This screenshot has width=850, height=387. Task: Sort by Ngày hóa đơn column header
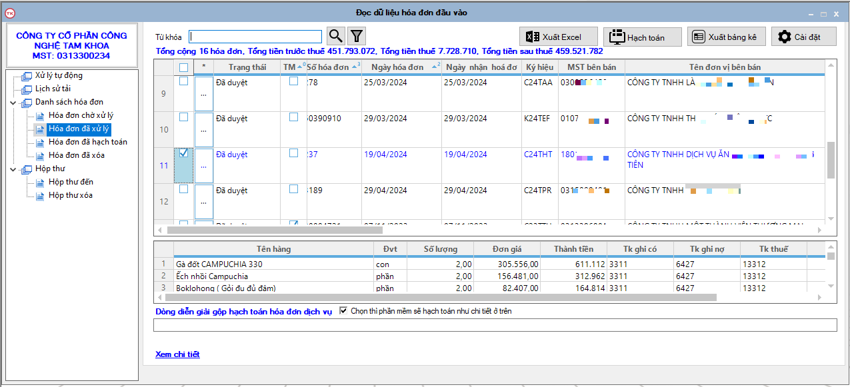[398, 67]
